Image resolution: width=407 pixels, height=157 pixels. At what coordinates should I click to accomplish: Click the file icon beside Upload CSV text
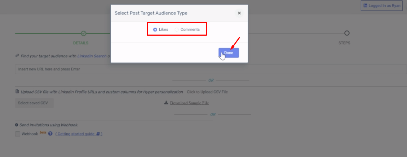[17, 91]
